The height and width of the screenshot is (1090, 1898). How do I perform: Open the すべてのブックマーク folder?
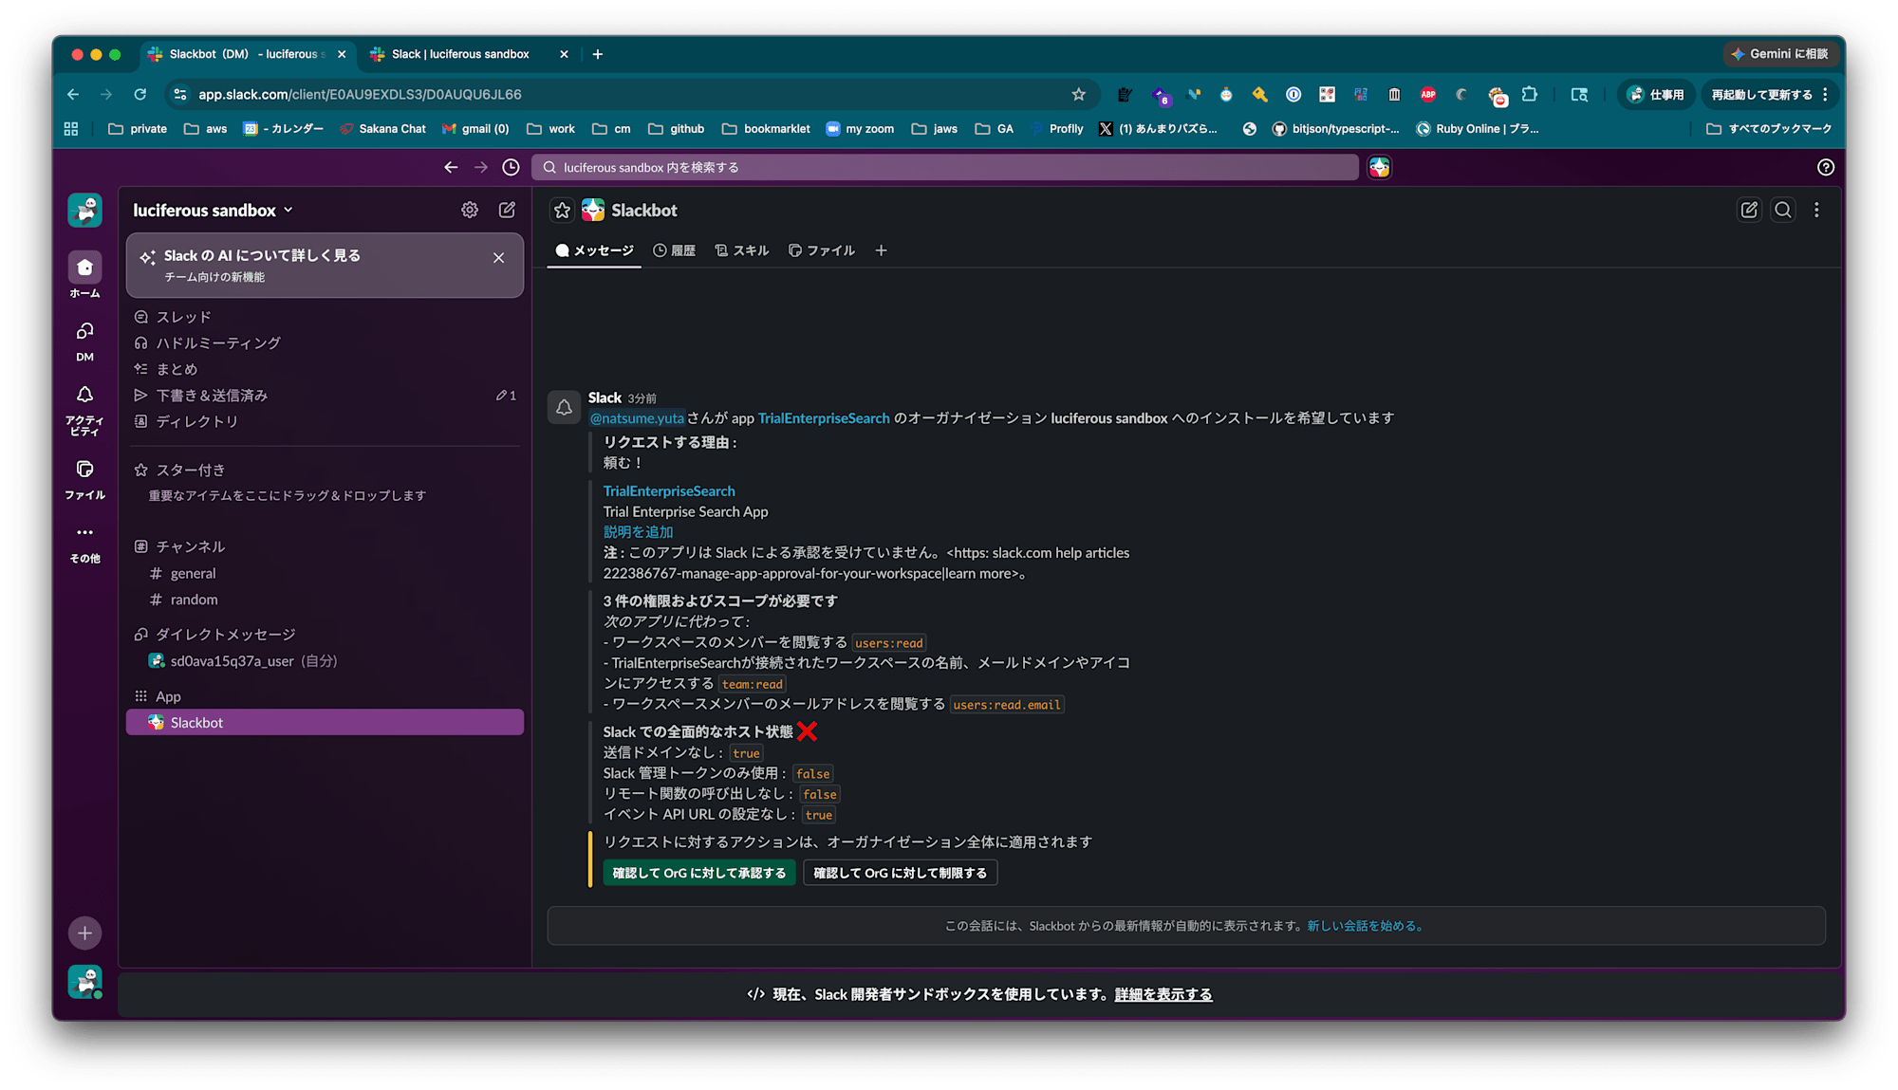1769,129
